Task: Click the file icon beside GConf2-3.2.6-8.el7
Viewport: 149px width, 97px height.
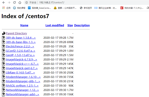Action: pyautogui.click(x=3, y=51)
